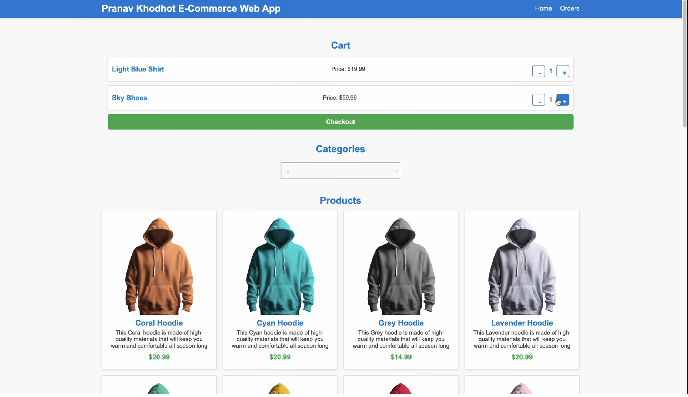Open the Categories dropdown

coord(340,171)
